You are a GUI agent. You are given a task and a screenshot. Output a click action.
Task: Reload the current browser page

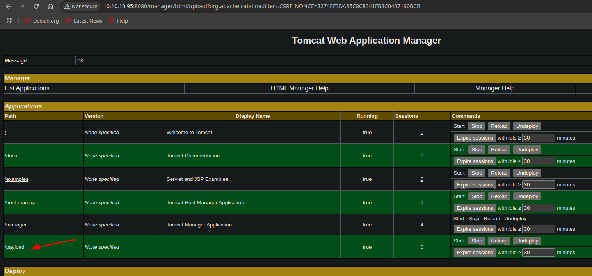tap(36, 6)
